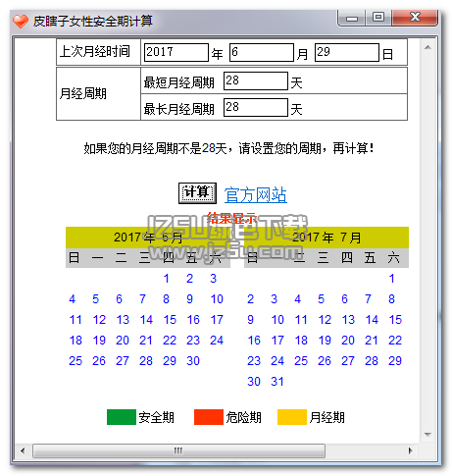This screenshot has height=476, width=452.
Task: Select June 7 in the calendar
Action: 142,299
